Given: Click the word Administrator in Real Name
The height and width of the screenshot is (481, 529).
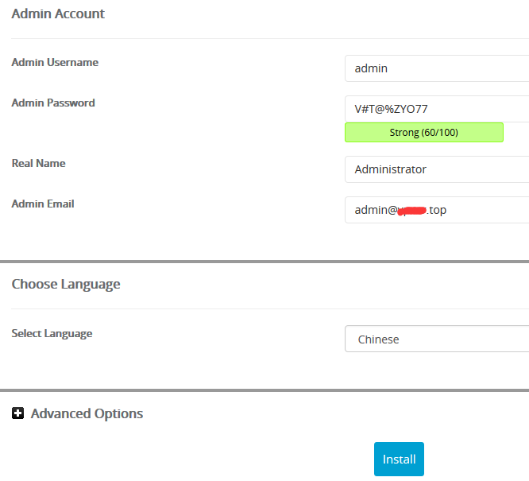Looking at the screenshot, I should 390,169.
